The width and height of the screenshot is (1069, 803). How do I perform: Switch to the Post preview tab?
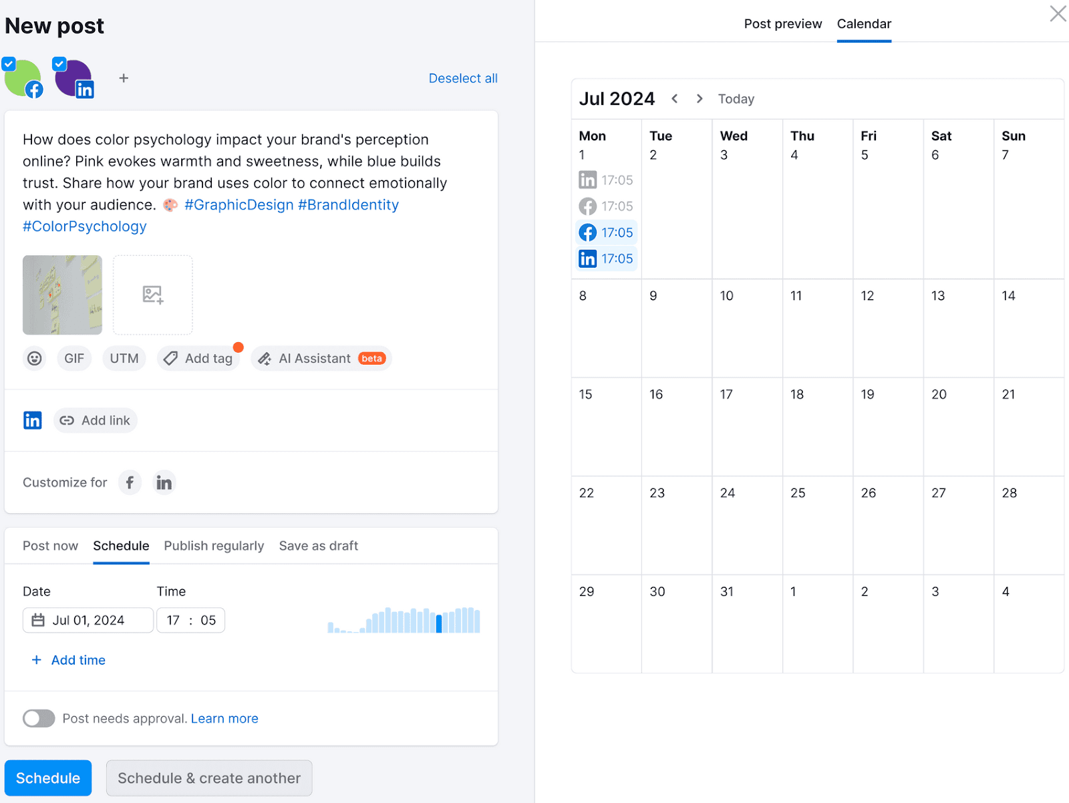coord(782,23)
